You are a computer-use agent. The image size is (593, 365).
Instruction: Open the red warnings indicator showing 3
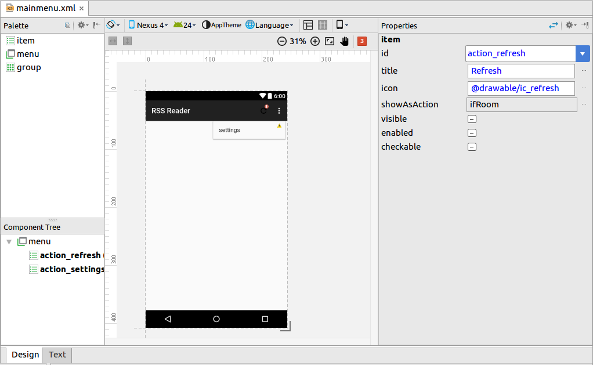click(362, 41)
